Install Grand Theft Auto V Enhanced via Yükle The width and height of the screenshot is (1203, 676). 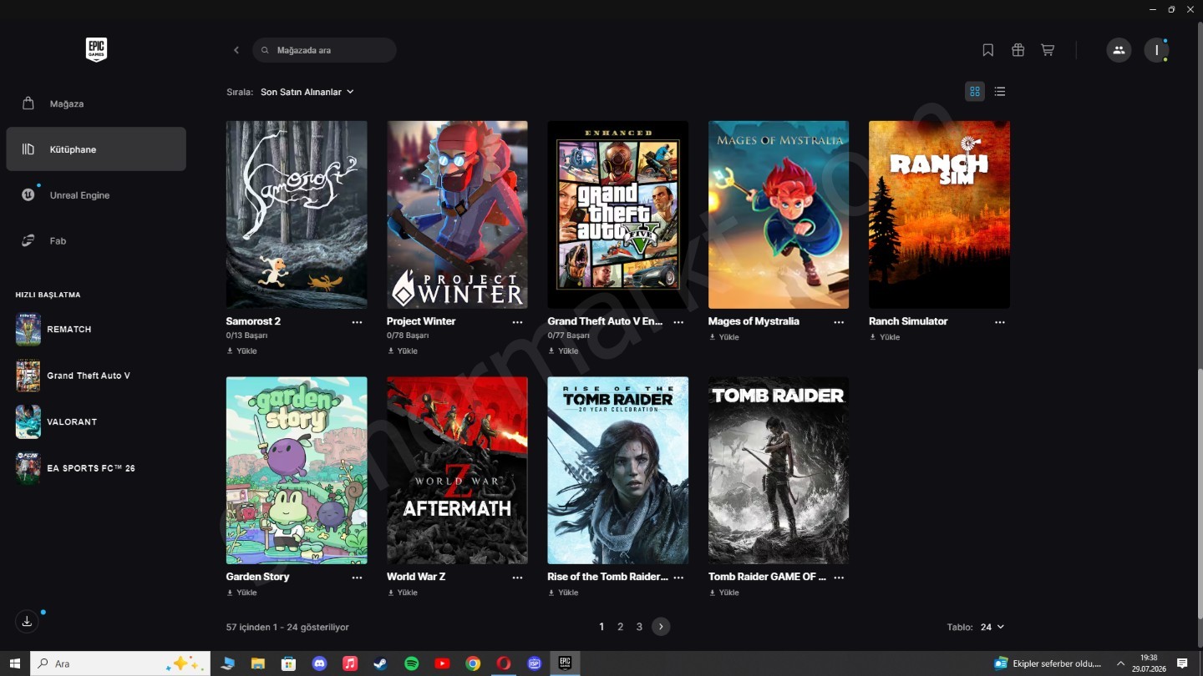(564, 351)
